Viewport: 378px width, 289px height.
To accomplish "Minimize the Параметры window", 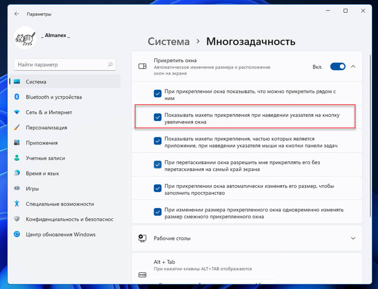I will coord(328,11).
